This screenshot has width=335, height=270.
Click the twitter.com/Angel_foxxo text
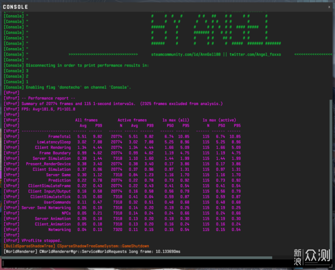coord(255,55)
